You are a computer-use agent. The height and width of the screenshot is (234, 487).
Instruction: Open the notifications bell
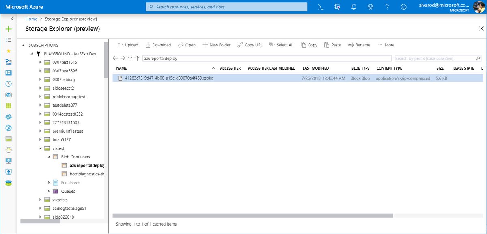pos(354,7)
